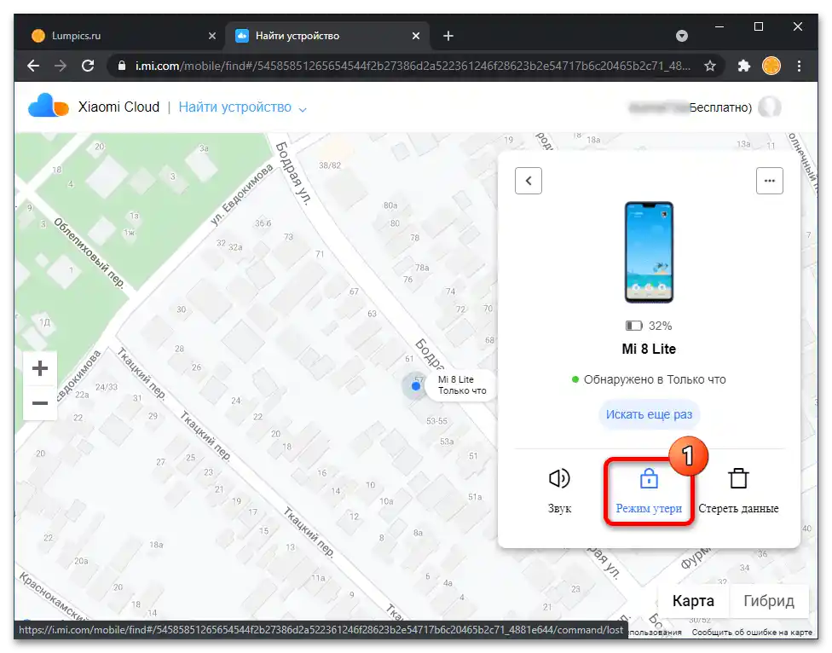
Task: Open the browser extensions puzzle icon
Action: click(x=744, y=66)
